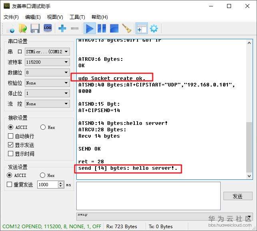Uncheck 显示发送 checkbox
This screenshot has height=231, width=257.
pyautogui.click(x=10, y=145)
